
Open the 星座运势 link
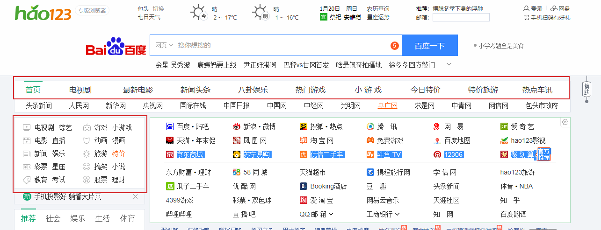[378, 17]
